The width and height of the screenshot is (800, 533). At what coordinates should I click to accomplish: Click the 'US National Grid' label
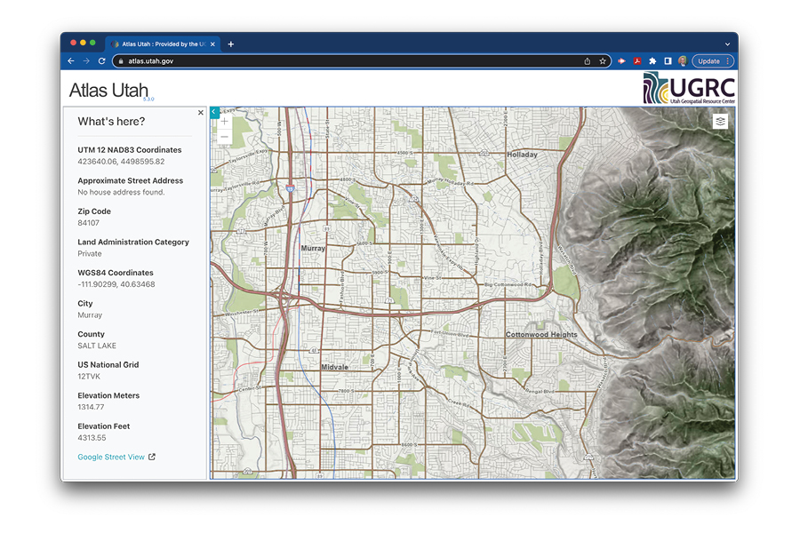point(108,365)
